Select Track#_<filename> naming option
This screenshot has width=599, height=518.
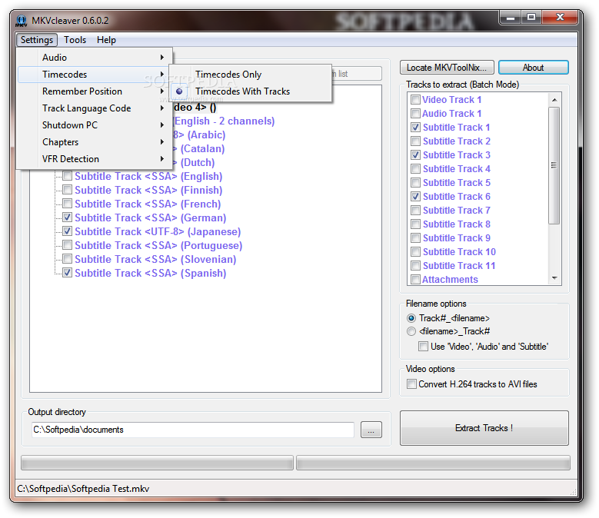[411, 318]
